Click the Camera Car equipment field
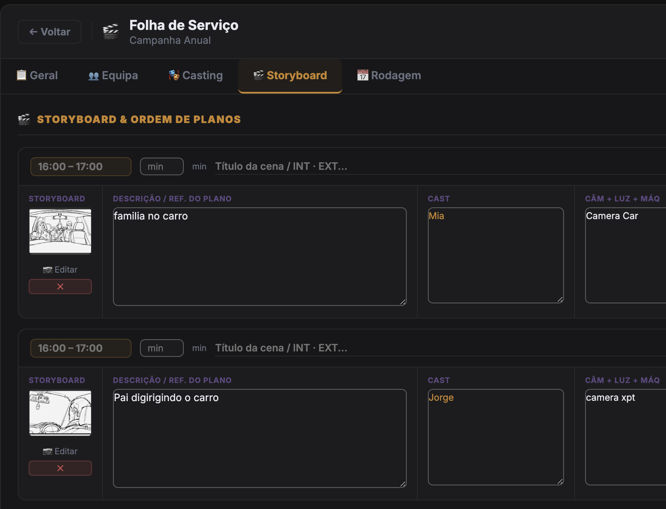This screenshot has height=509, width=666. (x=626, y=255)
